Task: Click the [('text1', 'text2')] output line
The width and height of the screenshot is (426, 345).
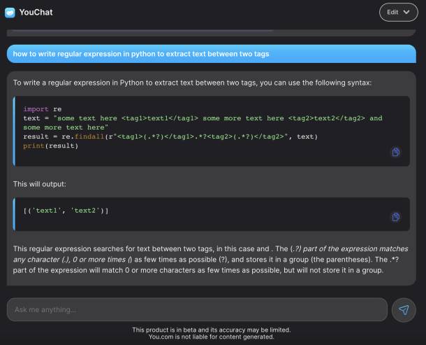Action: click(66, 211)
